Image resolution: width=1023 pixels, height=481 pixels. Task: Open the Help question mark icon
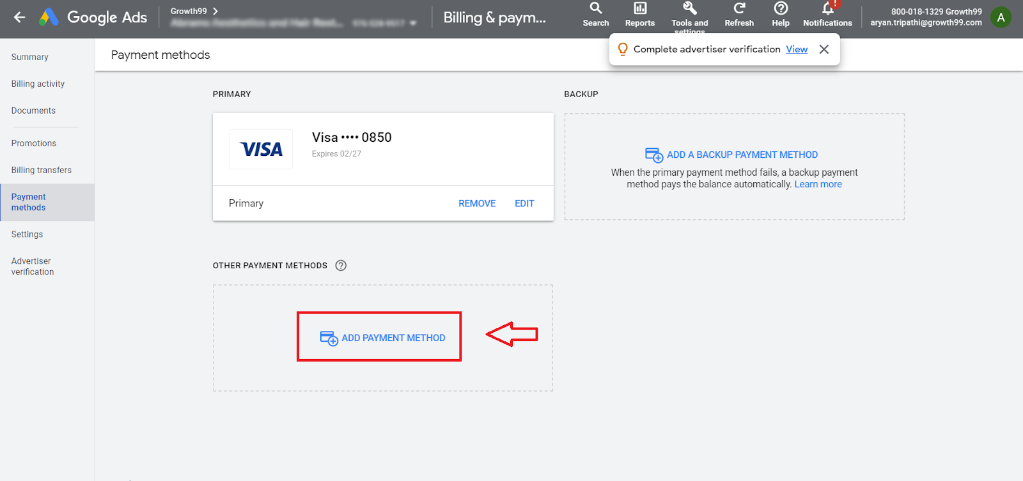(781, 8)
